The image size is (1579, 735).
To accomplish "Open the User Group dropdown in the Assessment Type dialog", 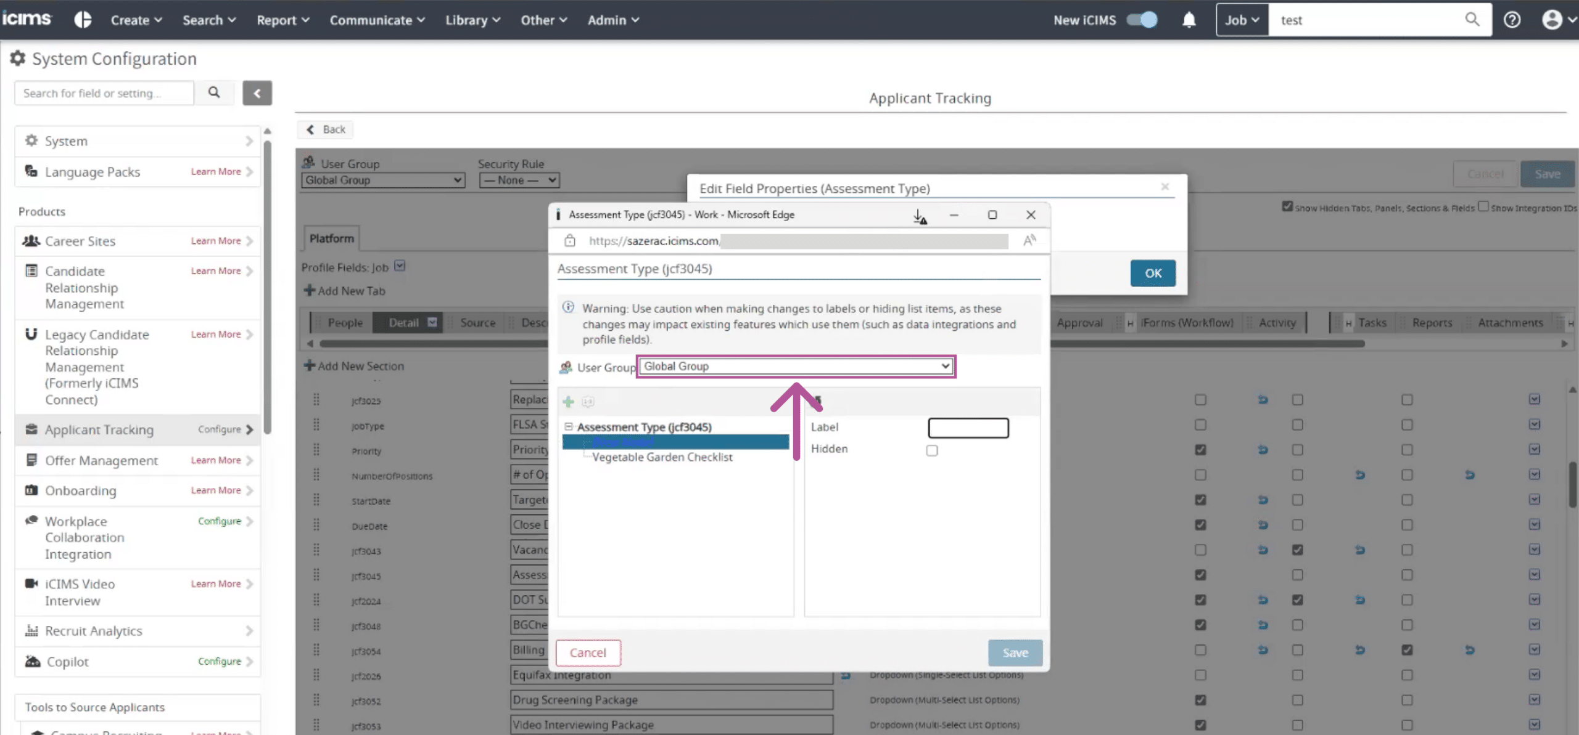I will [796, 366].
